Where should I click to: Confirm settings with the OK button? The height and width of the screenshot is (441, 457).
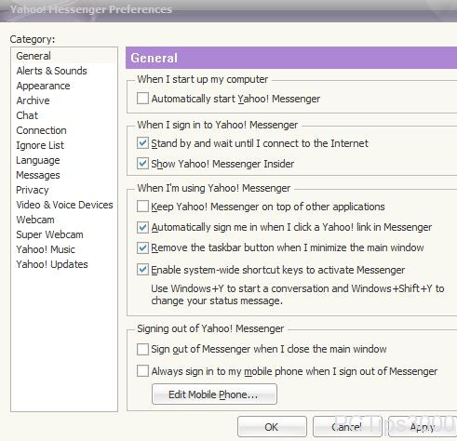tap(272, 427)
